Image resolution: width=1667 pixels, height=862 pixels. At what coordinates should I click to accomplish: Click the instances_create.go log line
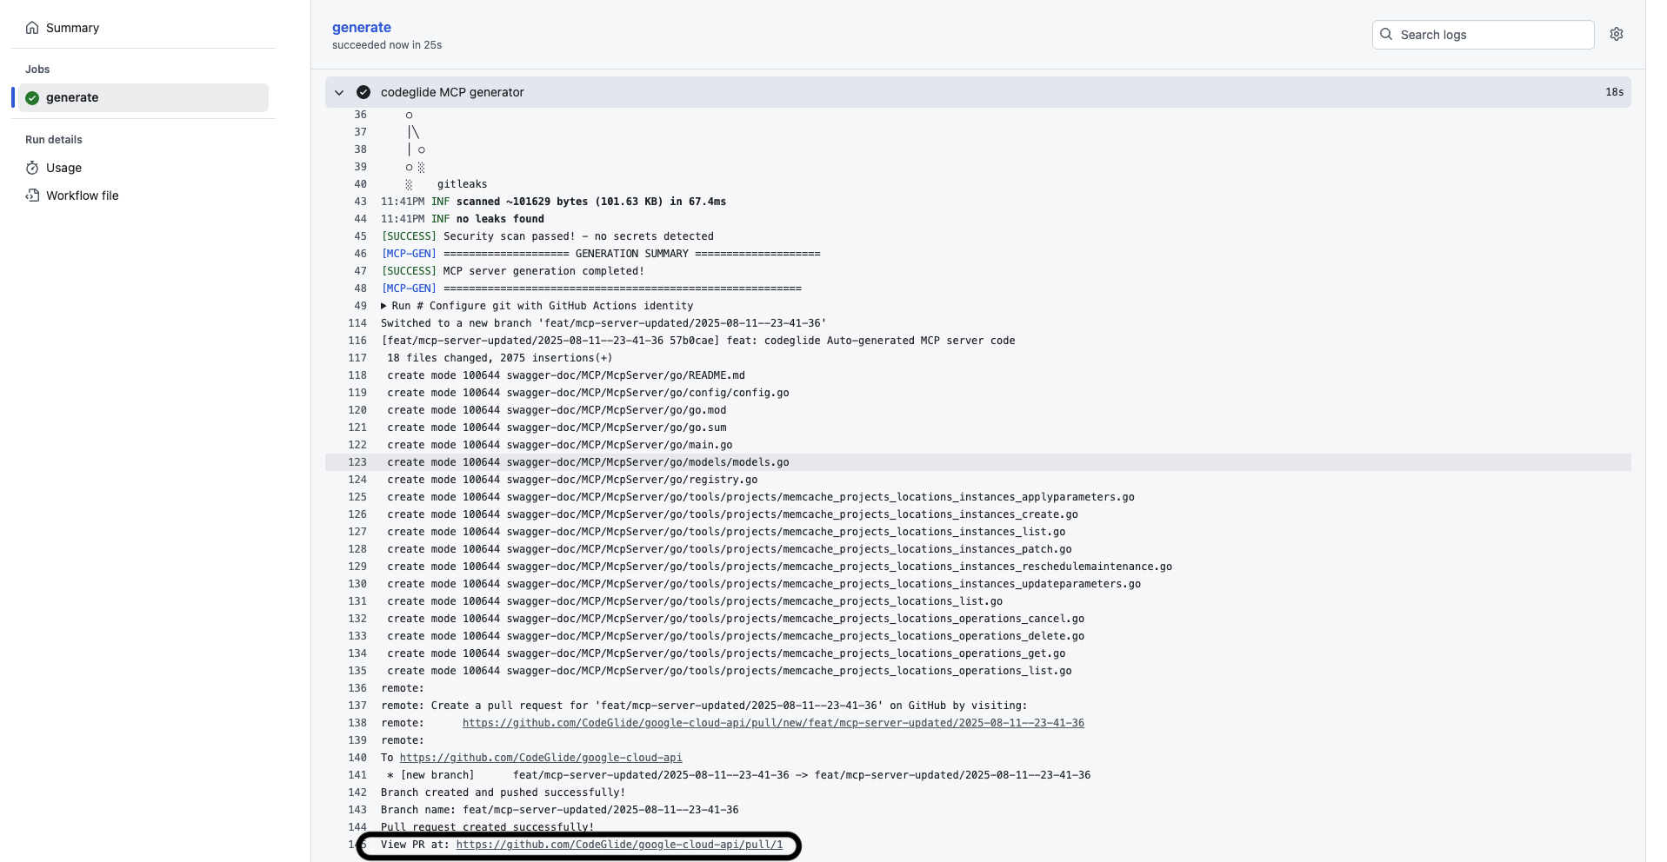tap(732, 514)
